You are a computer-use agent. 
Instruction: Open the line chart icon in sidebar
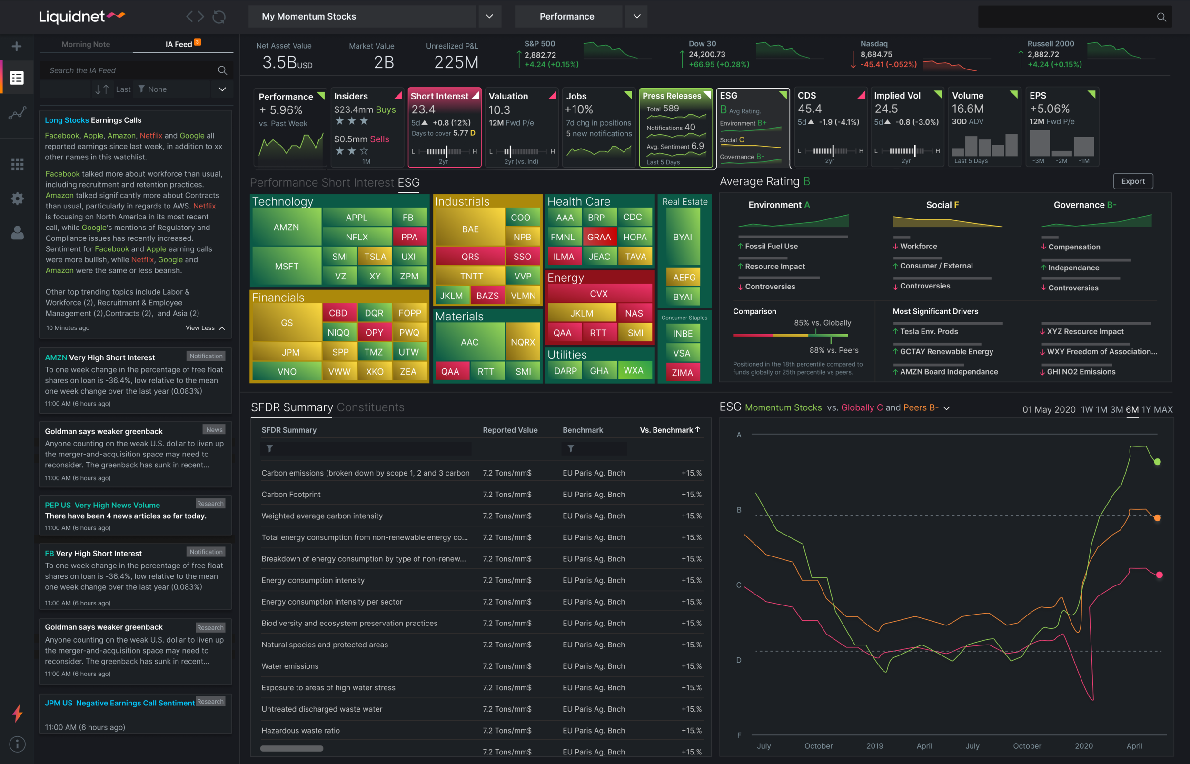tap(17, 113)
